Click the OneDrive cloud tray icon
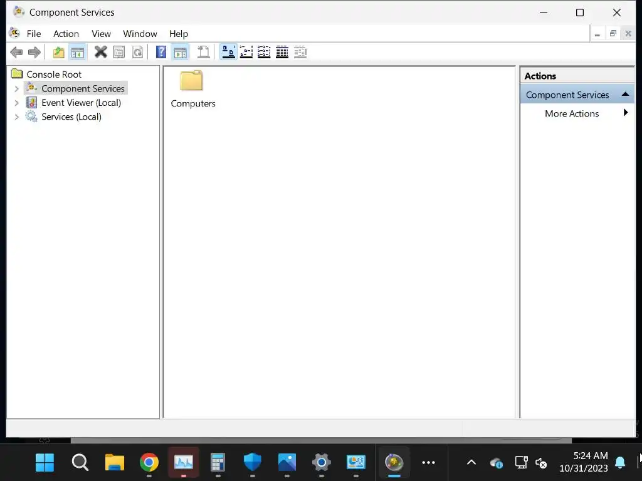The image size is (642, 481). [497, 463]
